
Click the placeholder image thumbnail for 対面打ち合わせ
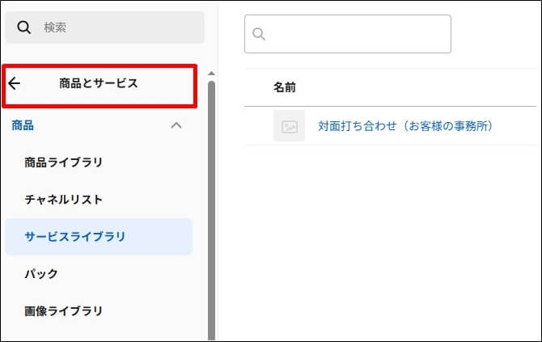290,126
